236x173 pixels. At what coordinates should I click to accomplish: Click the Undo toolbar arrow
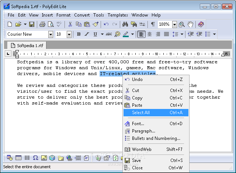point(106,24)
